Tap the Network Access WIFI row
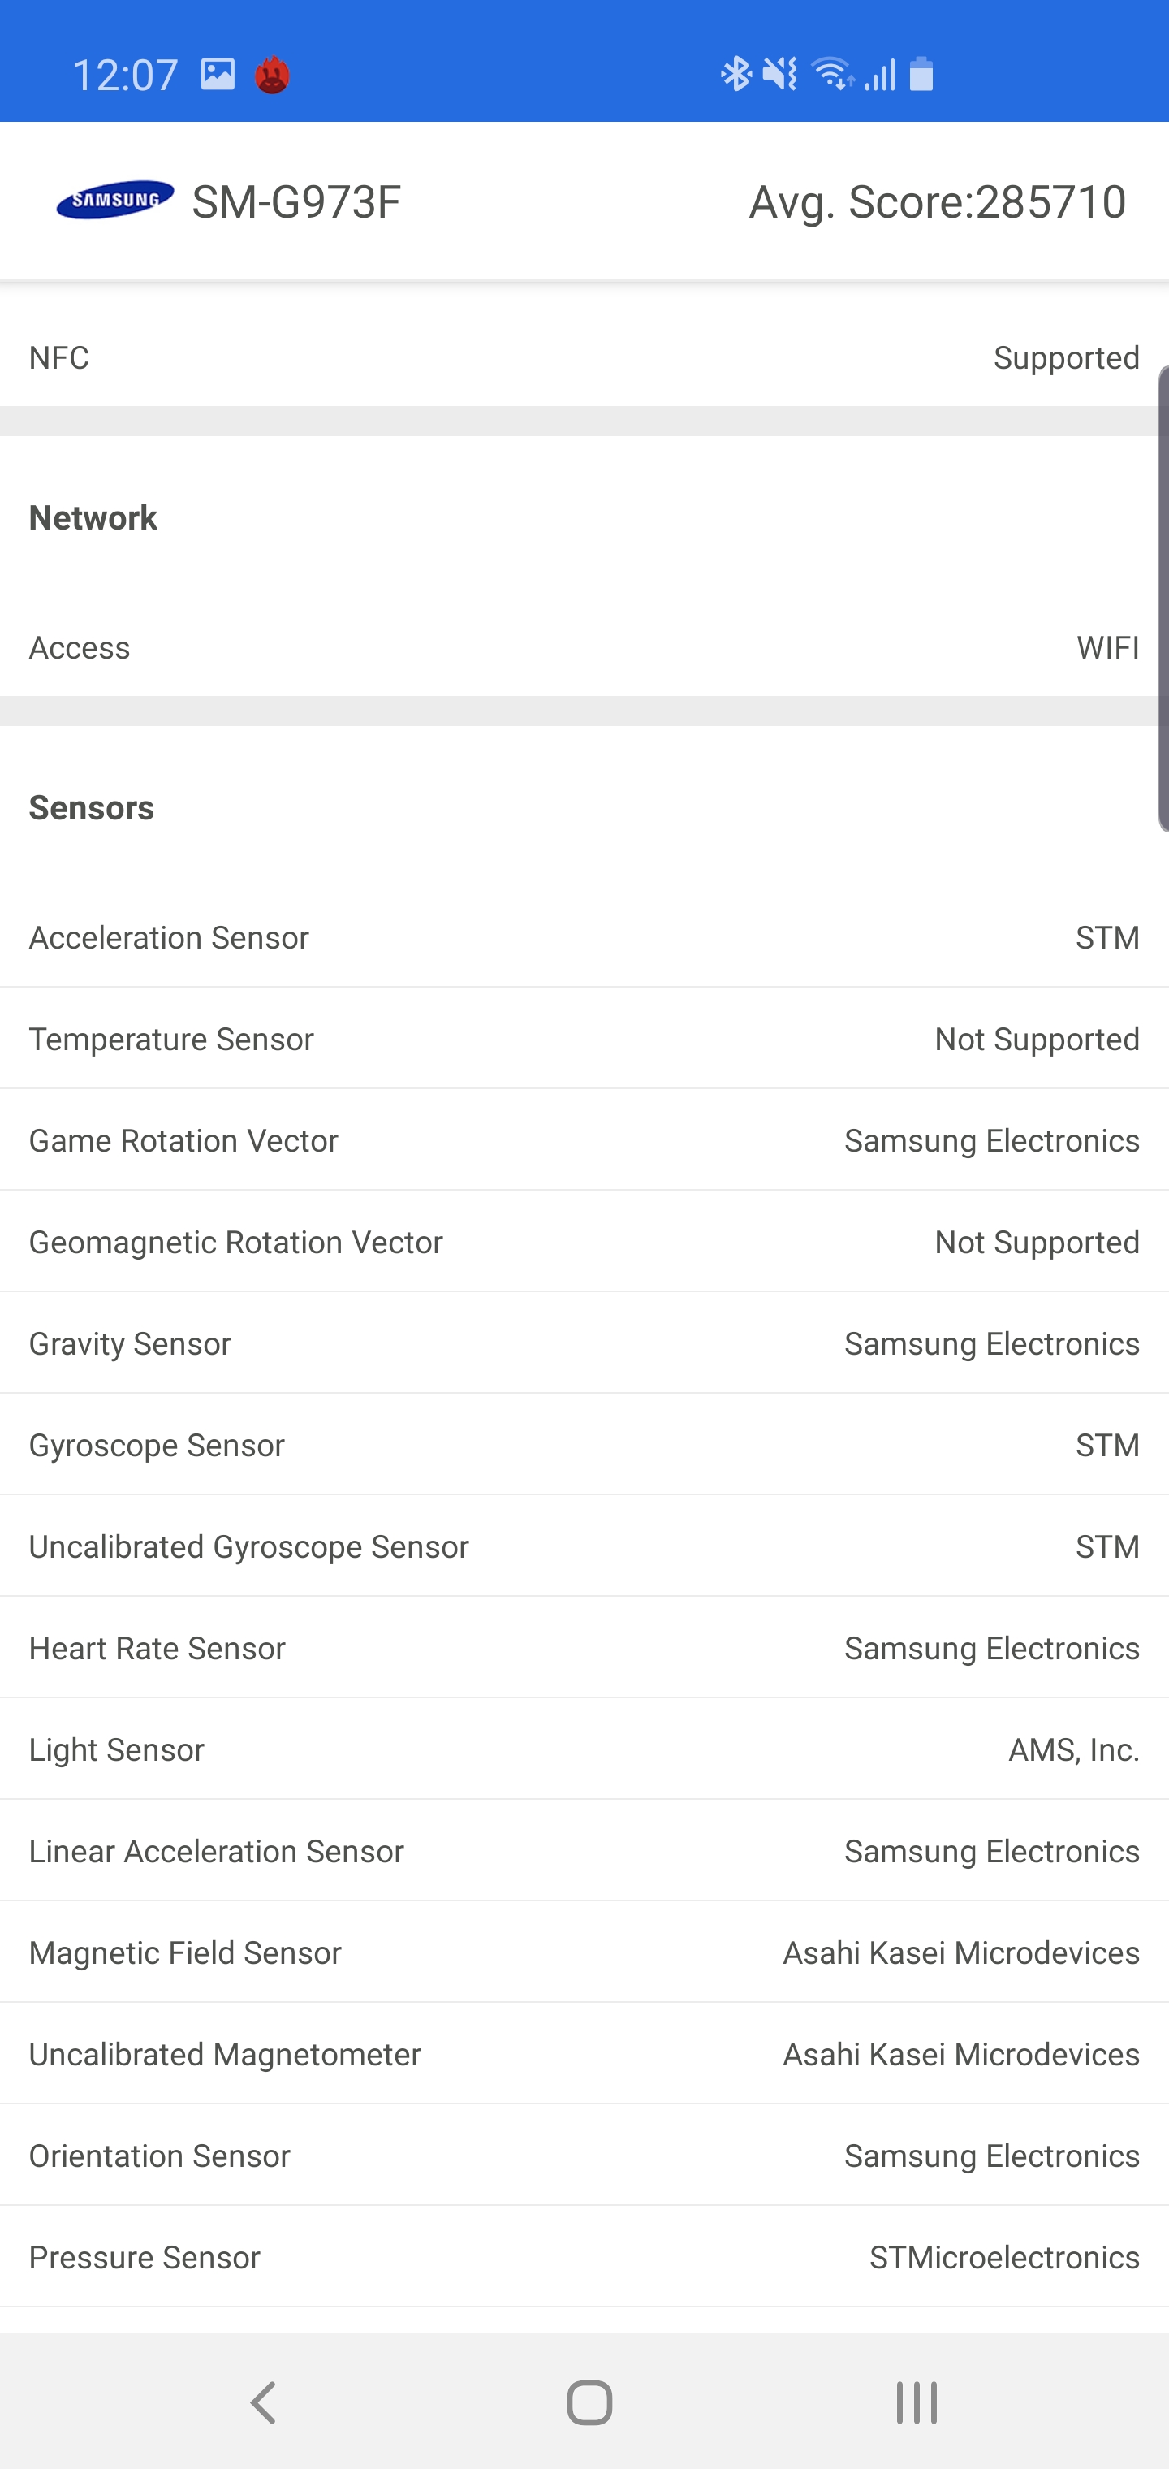Viewport: 1169px width, 2469px height. coord(584,648)
